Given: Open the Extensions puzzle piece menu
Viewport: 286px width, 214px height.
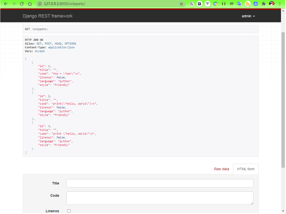Looking at the screenshot, I should click(264, 4).
